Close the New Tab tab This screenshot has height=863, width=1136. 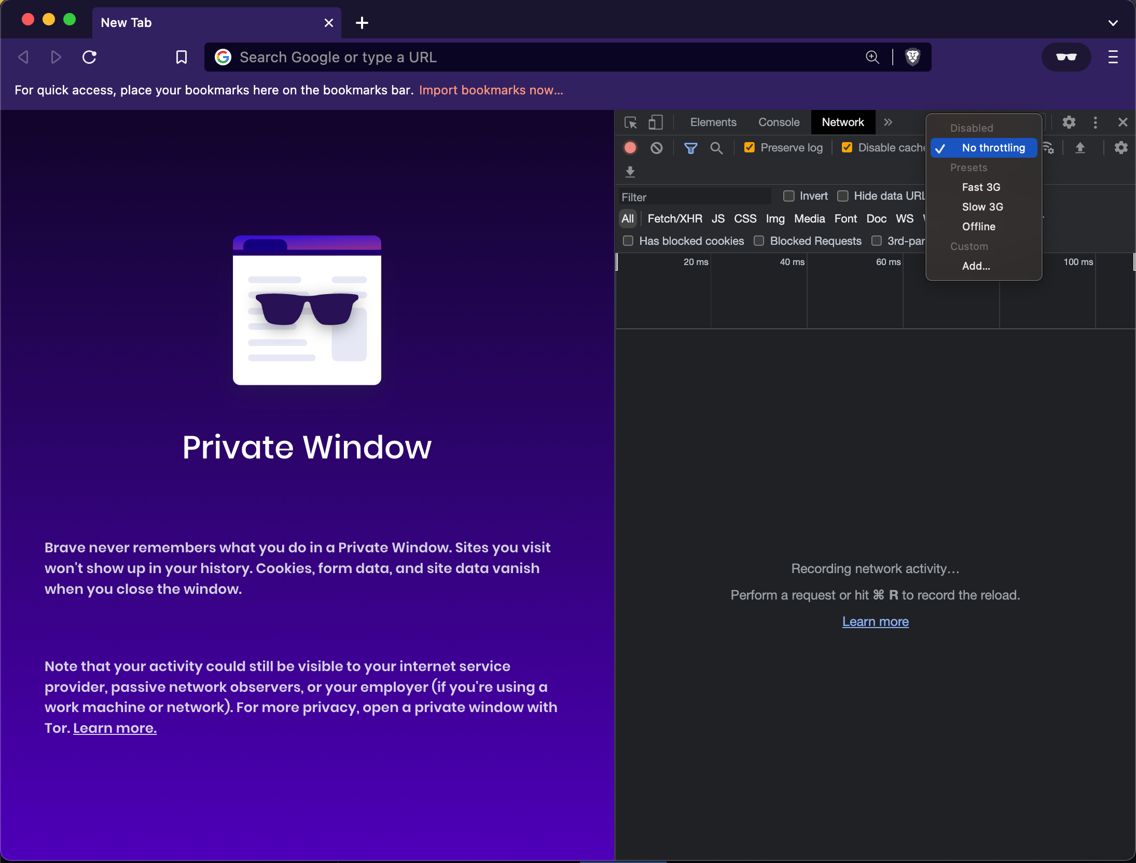point(328,23)
